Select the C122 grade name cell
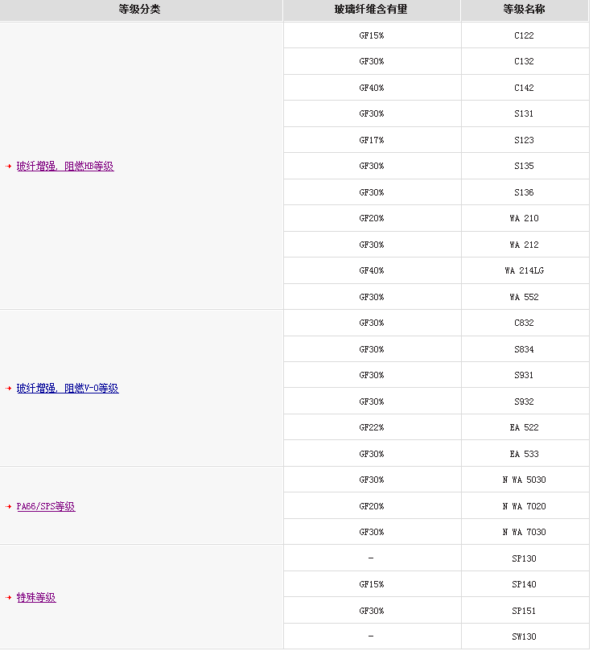The image size is (593, 655). 524,35
